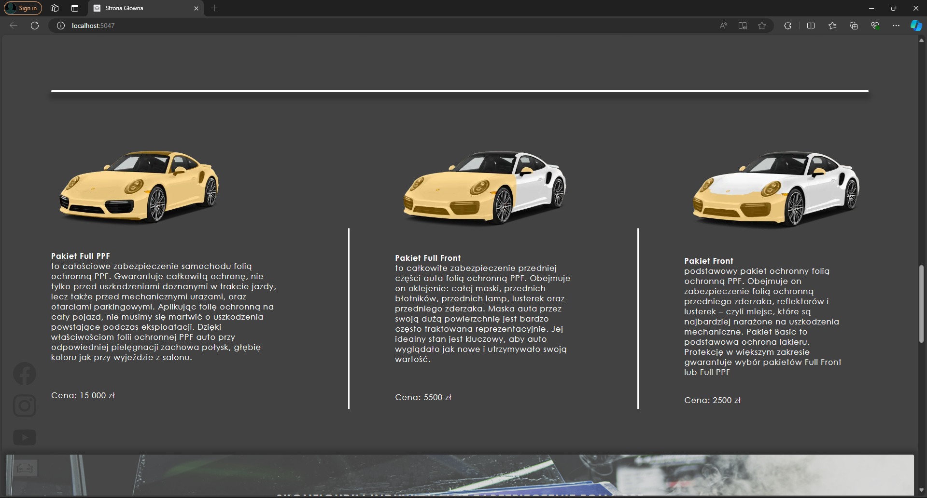Image resolution: width=927 pixels, height=498 pixels.
Task: Open the Facebook social link icon
Action: tap(25, 374)
